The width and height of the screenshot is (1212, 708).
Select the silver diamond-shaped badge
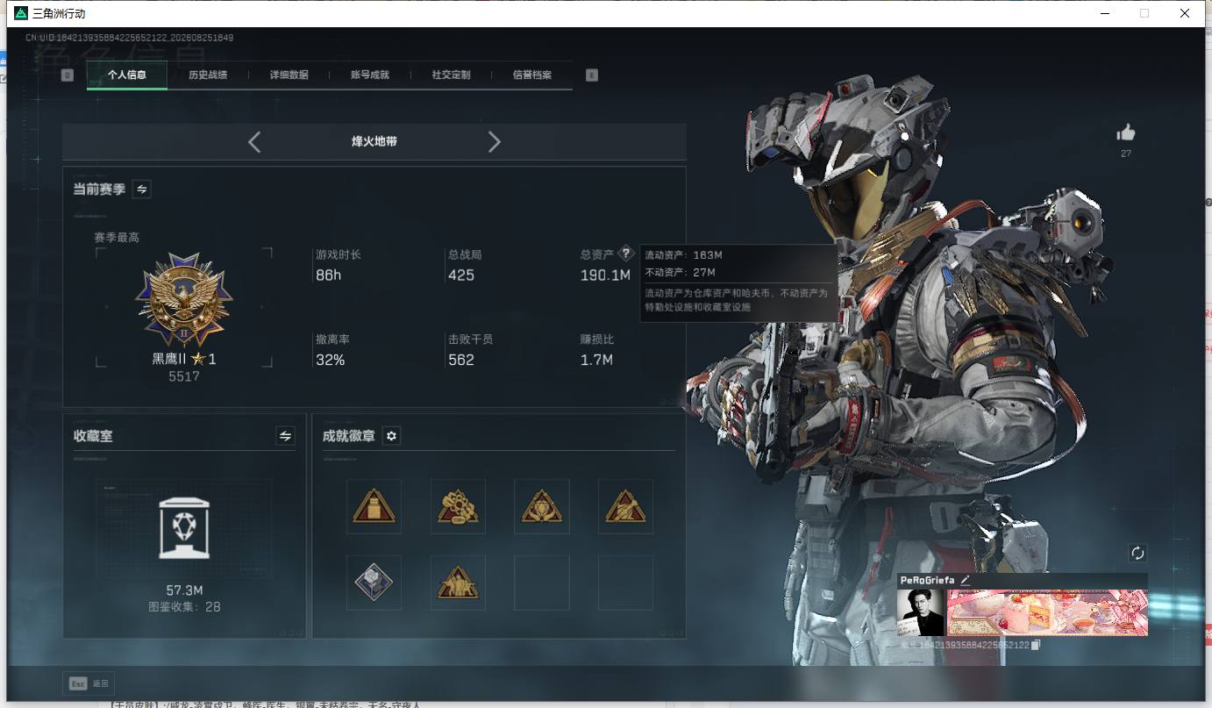click(x=374, y=582)
